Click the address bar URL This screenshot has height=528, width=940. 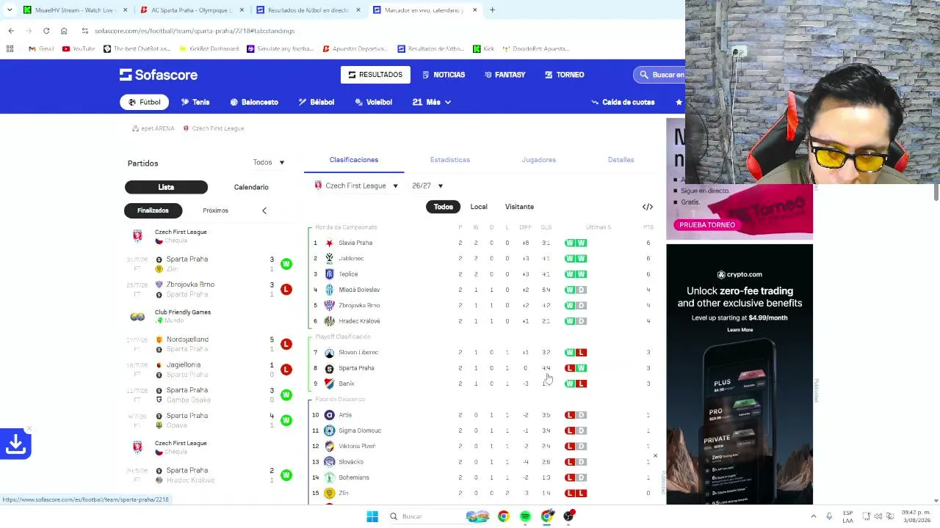(x=195, y=31)
